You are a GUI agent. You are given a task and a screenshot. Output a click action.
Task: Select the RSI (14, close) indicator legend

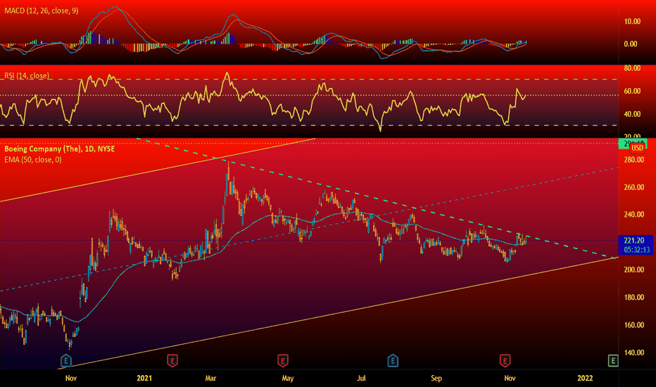coord(26,76)
